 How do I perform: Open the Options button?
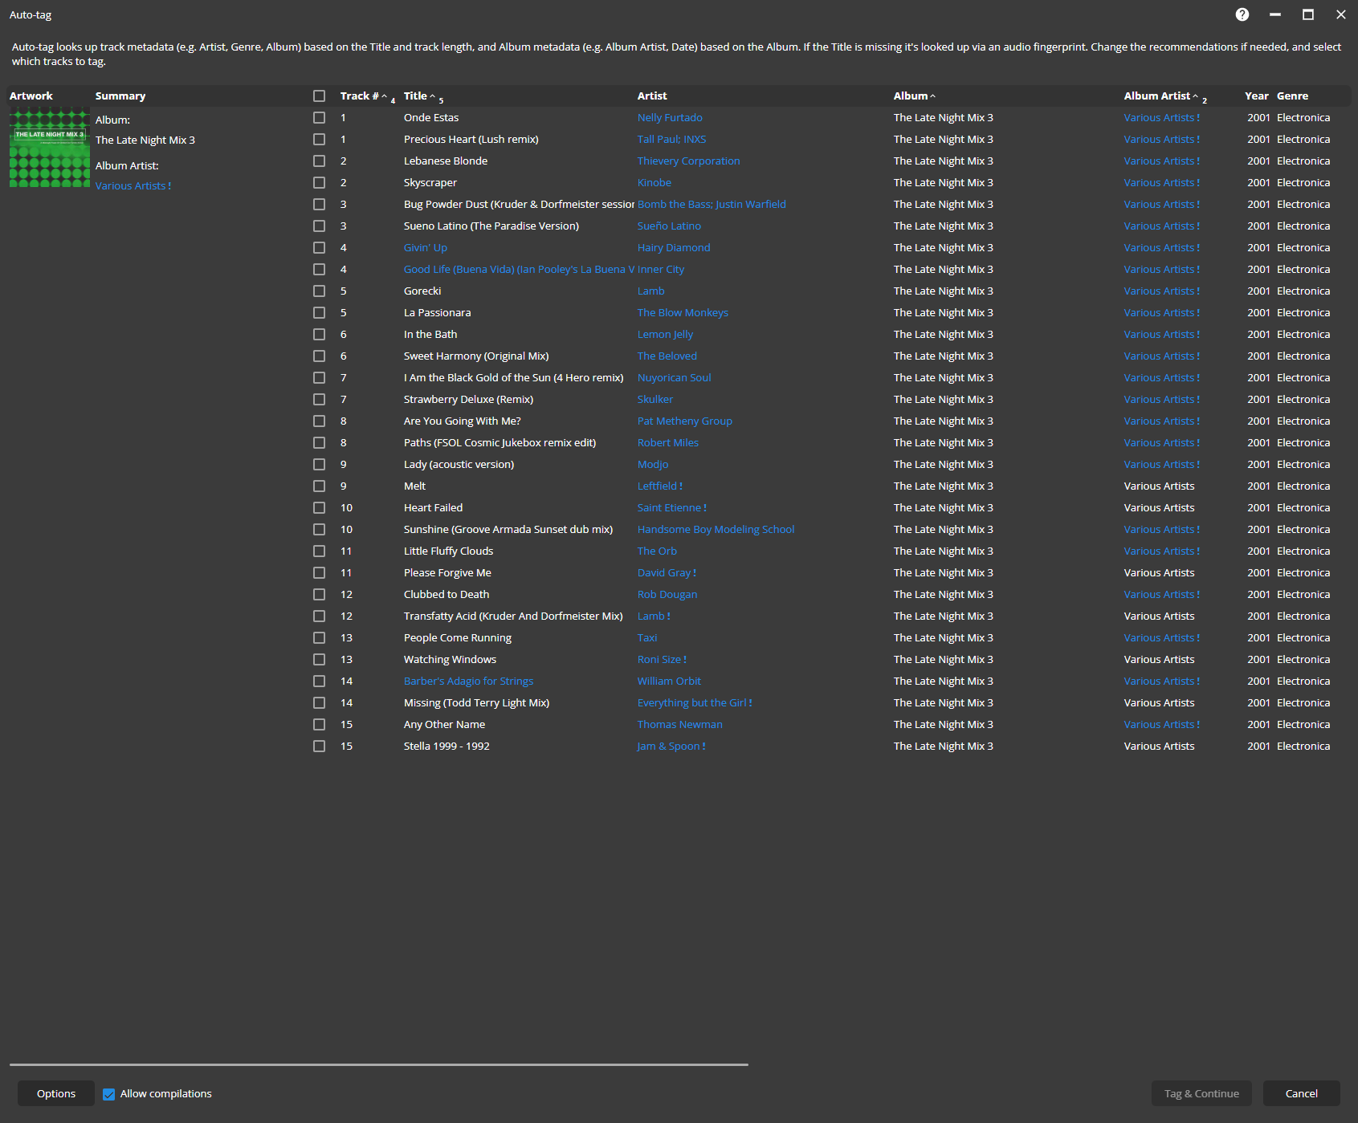tap(56, 1093)
